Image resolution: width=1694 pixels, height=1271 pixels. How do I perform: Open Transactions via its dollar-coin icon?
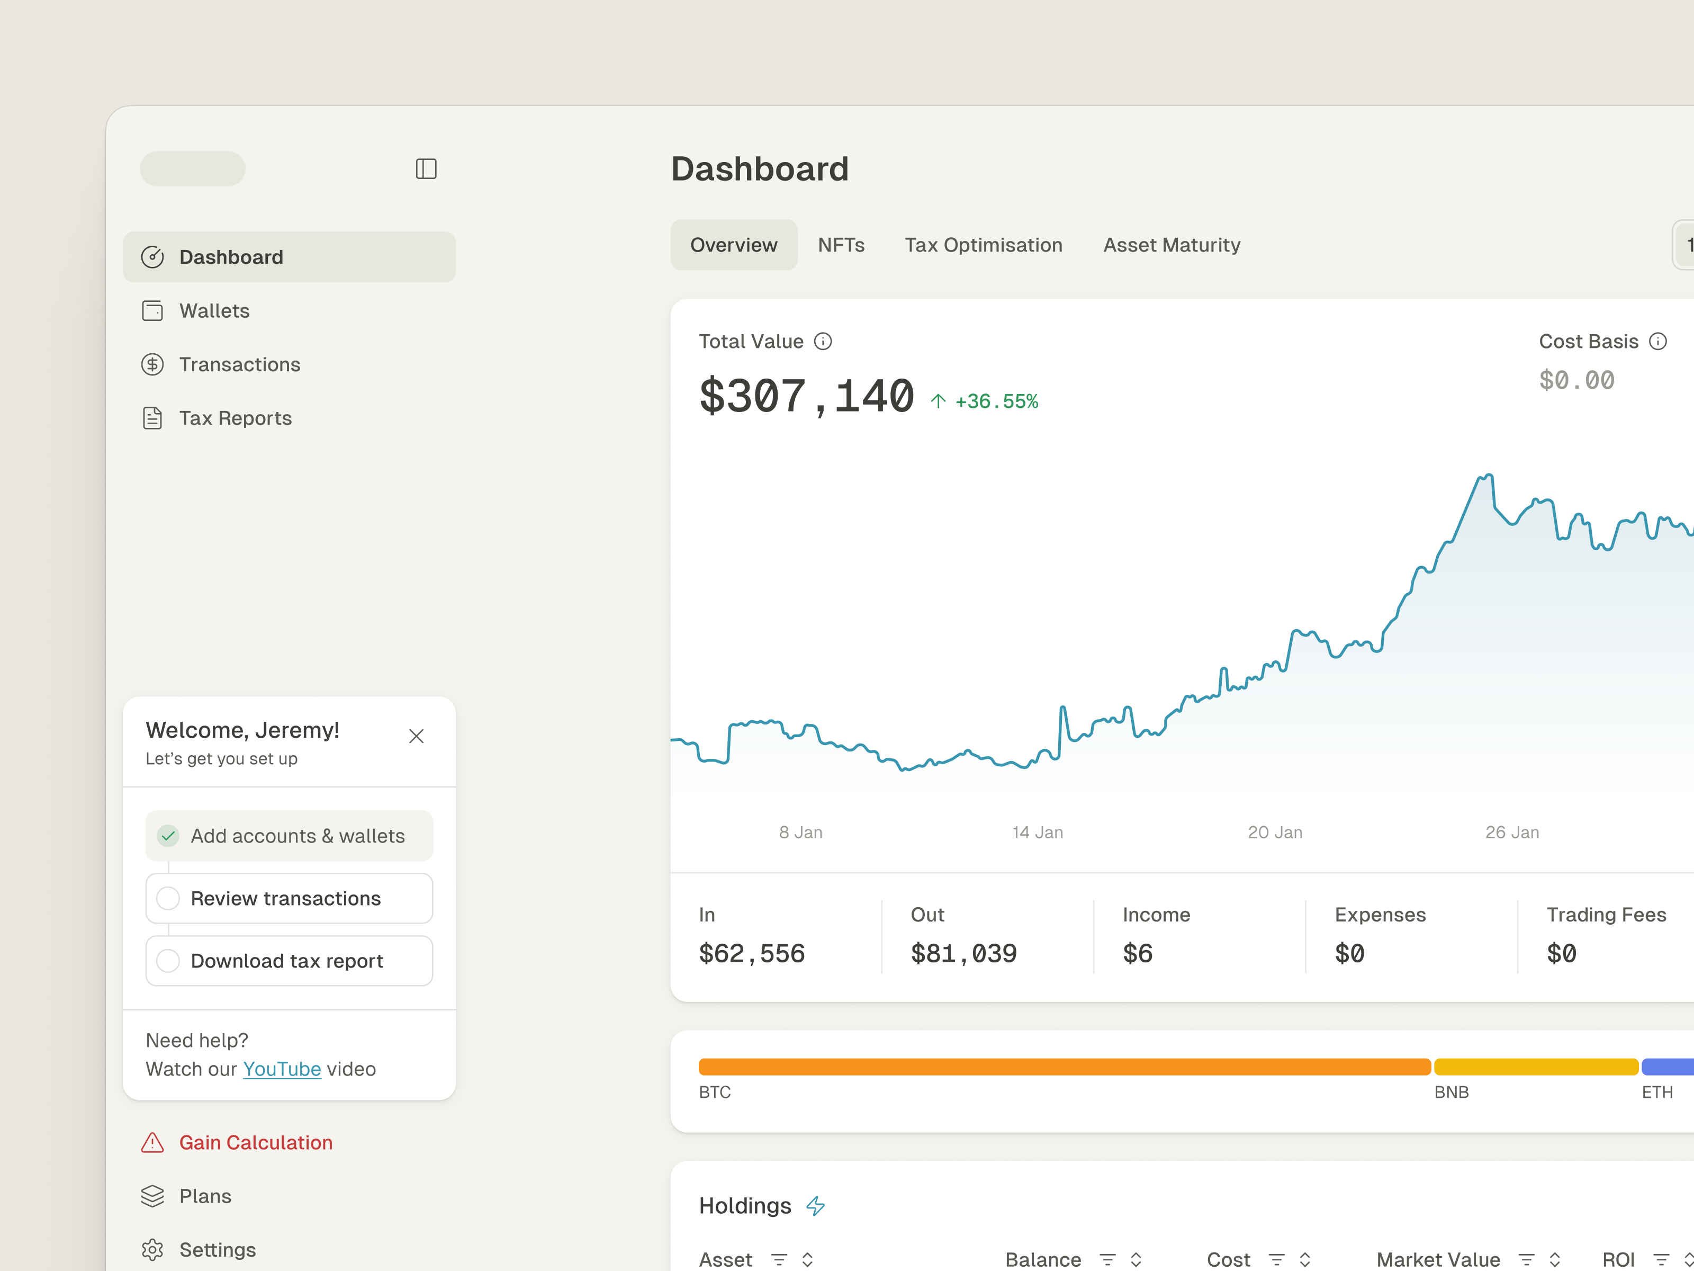coord(152,365)
